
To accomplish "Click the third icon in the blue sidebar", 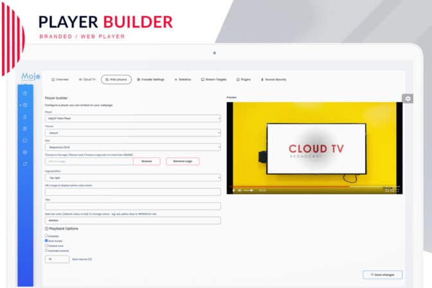I will coord(25,117).
